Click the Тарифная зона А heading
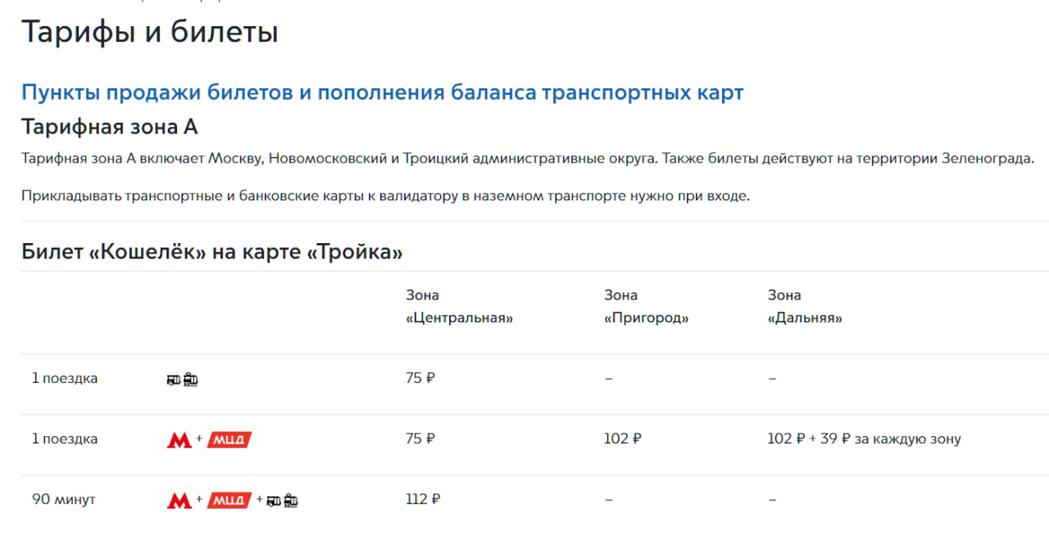The width and height of the screenshot is (1049, 549). click(110, 128)
